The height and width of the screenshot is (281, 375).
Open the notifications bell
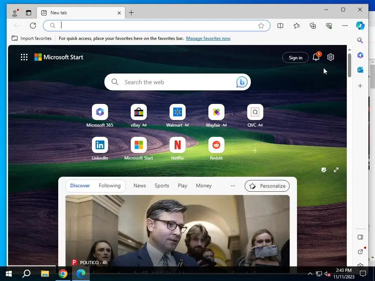point(316,57)
